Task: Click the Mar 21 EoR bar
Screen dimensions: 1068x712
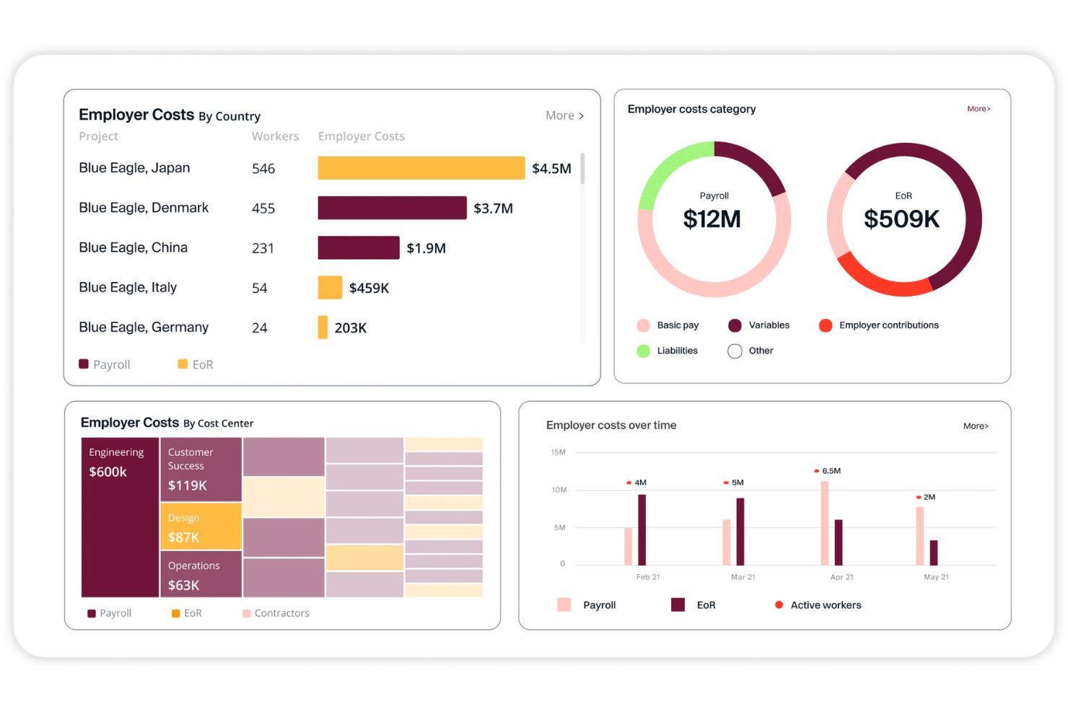Action: tap(740, 532)
